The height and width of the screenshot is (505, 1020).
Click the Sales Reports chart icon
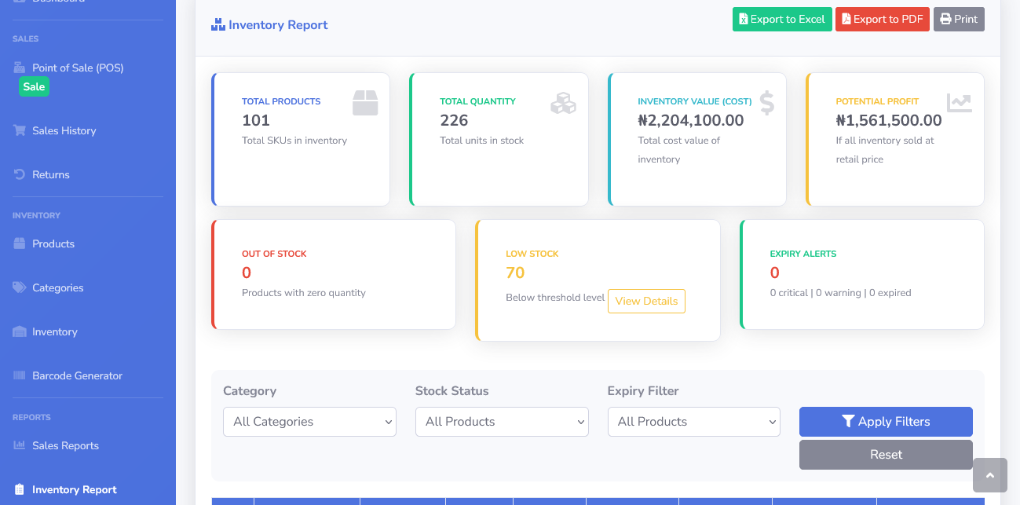[20, 445]
